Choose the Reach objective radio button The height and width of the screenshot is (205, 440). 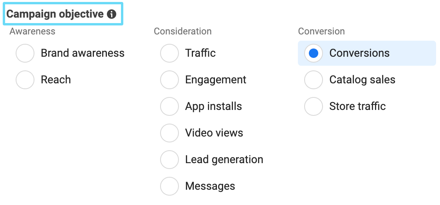pyautogui.click(x=25, y=80)
